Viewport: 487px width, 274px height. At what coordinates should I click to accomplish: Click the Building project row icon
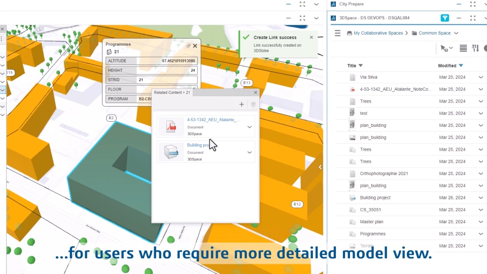(352, 197)
